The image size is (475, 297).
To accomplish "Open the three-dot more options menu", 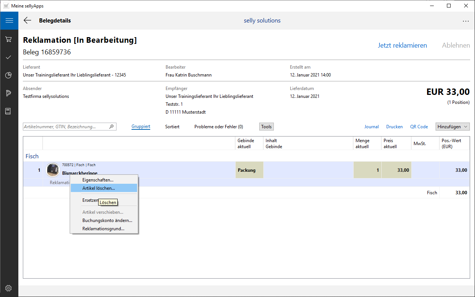I will 466,21.
